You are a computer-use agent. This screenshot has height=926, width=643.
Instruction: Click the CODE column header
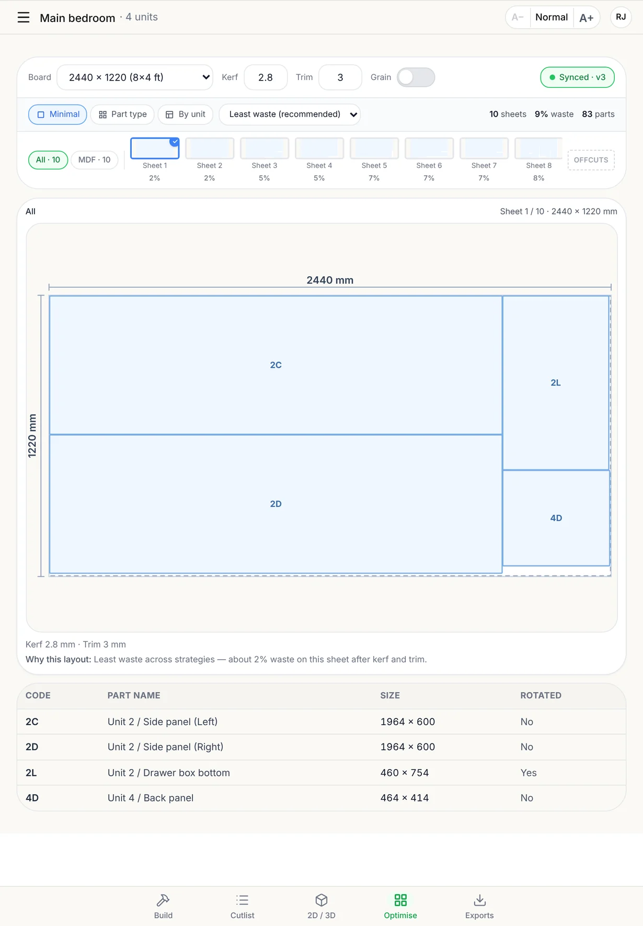[x=38, y=696]
